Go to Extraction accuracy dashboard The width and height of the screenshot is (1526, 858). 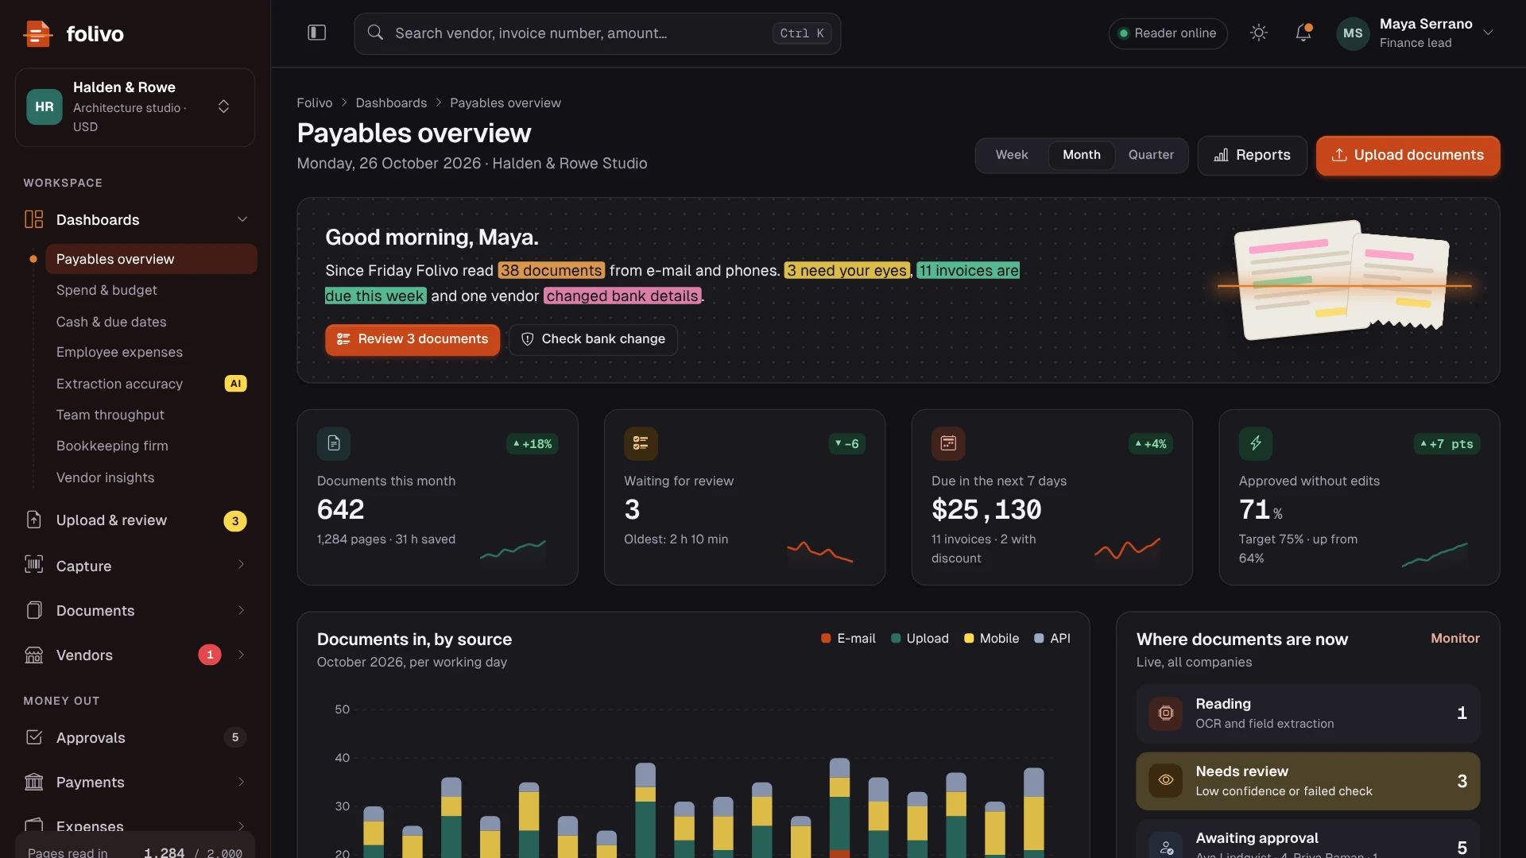151,384
